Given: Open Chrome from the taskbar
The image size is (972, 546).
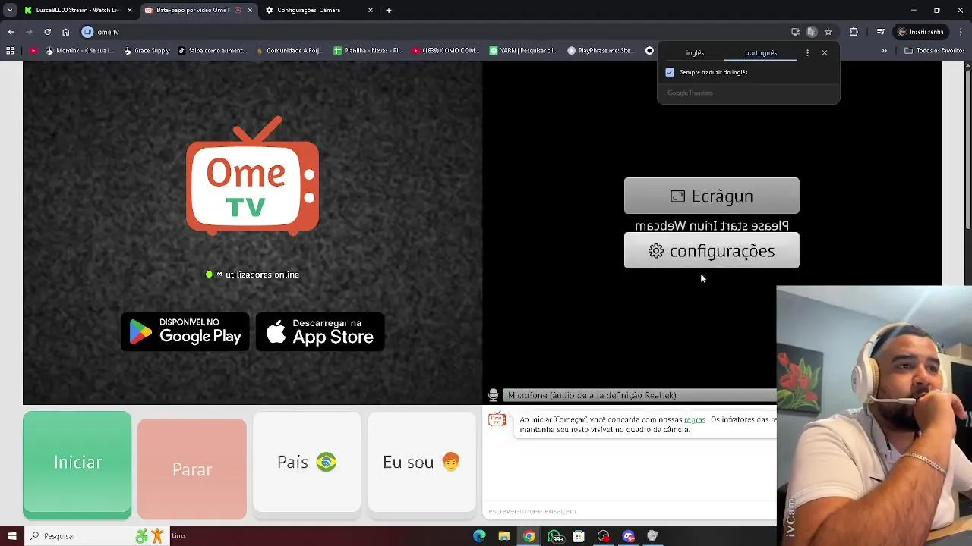Looking at the screenshot, I should 529,536.
